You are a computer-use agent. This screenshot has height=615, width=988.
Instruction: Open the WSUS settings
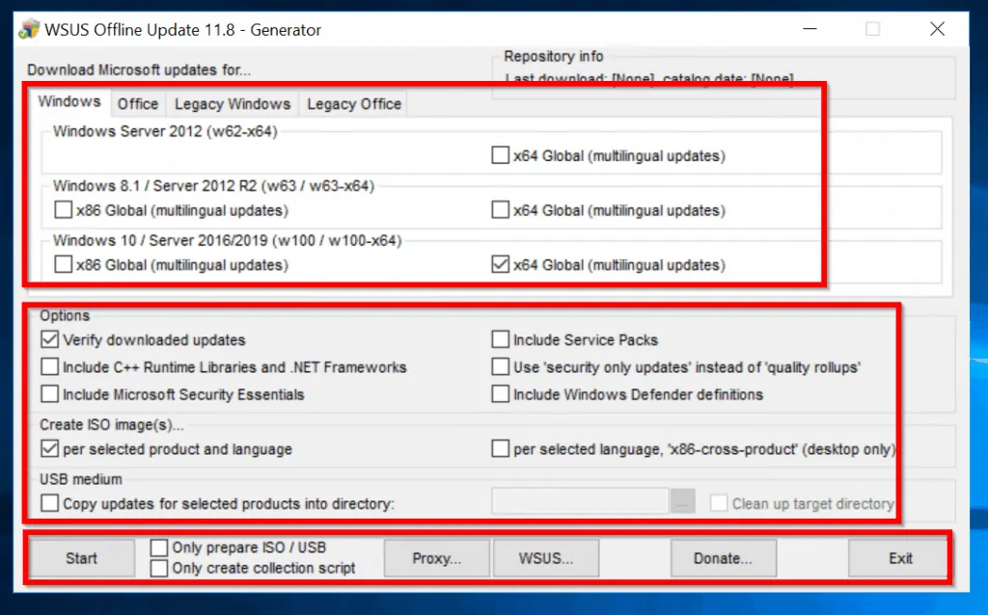click(x=546, y=557)
